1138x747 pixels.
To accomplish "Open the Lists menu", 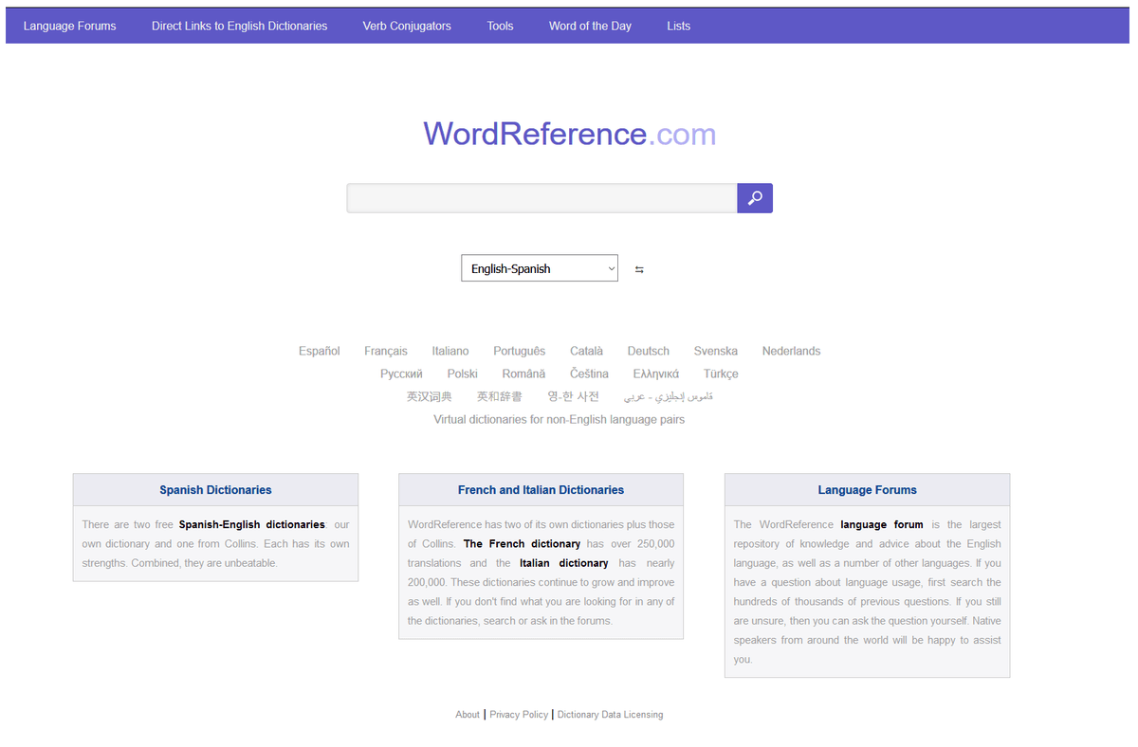I will pyautogui.click(x=678, y=26).
